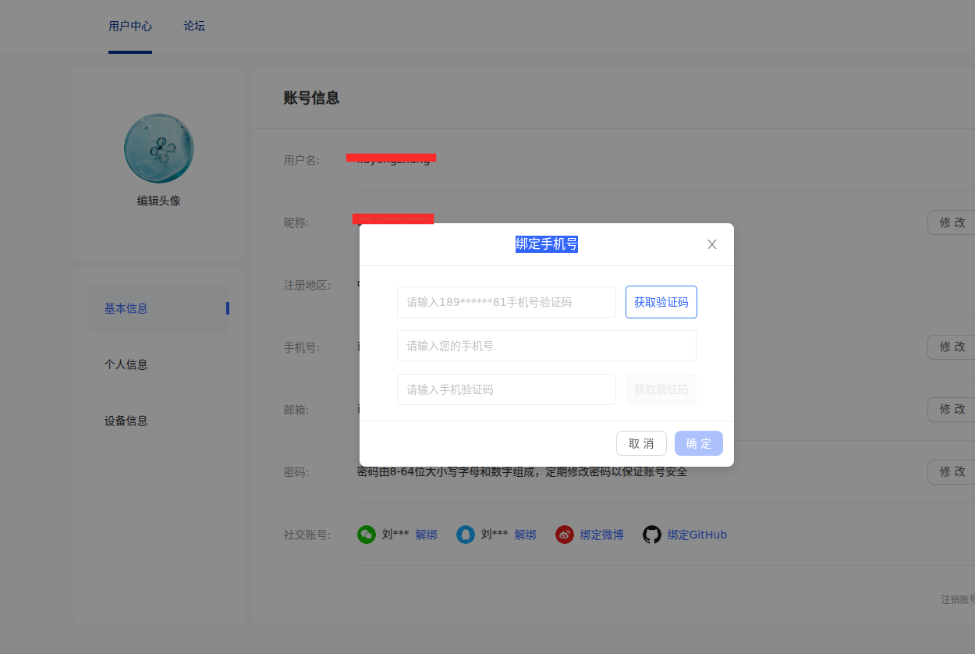Image resolution: width=975 pixels, height=654 pixels.
Task: Select 基本信息 in the sidebar
Action: click(159, 308)
